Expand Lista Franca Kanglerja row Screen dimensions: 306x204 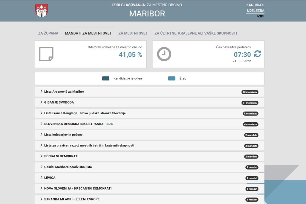tap(85, 113)
